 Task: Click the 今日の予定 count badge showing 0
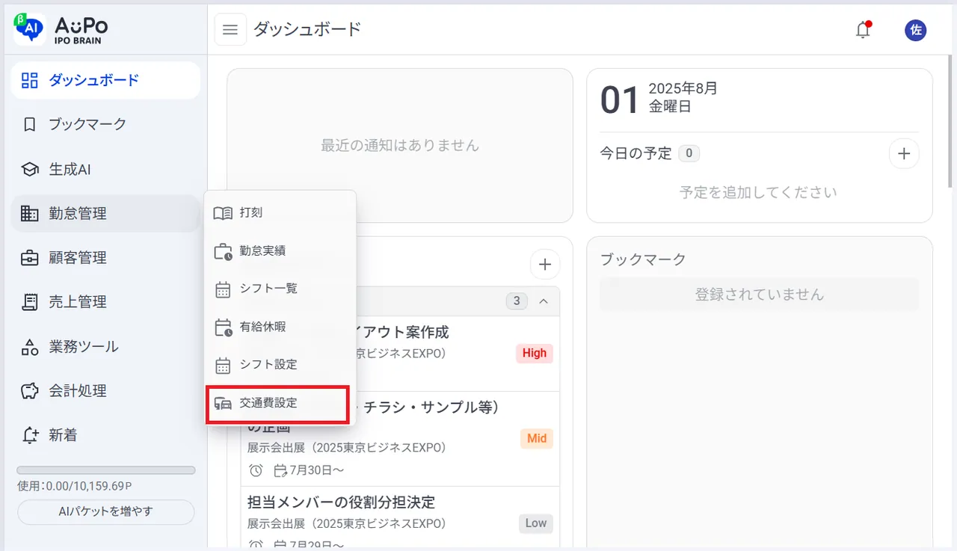[689, 154]
